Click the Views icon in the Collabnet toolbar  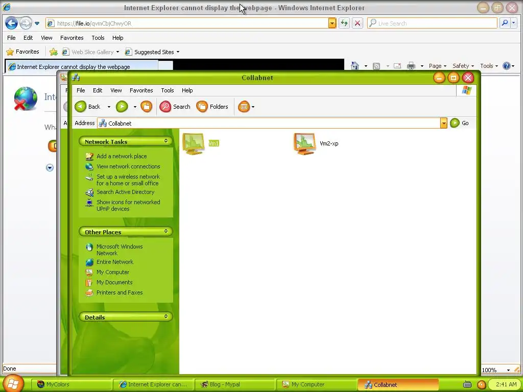(244, 107)
